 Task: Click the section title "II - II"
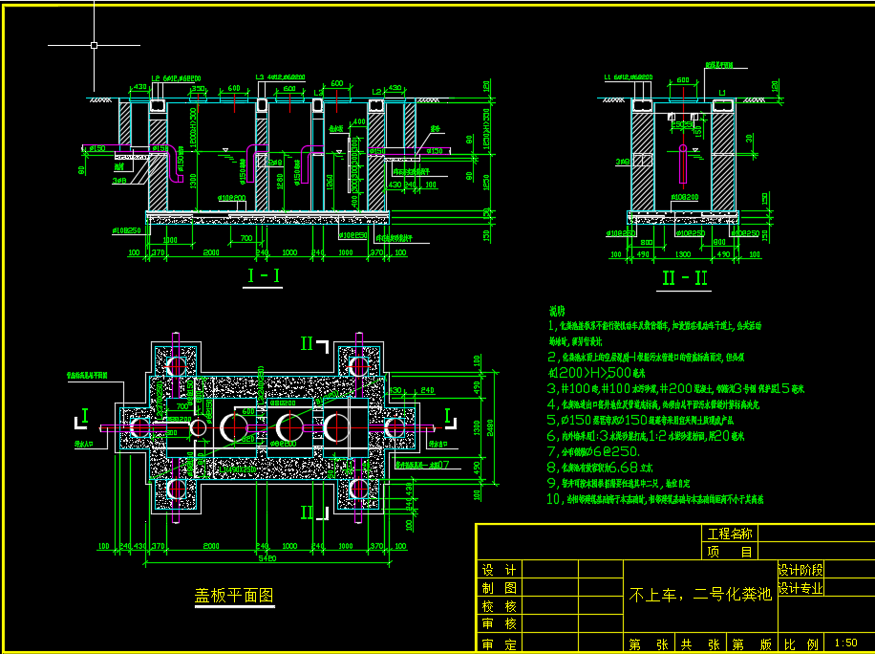684,278
